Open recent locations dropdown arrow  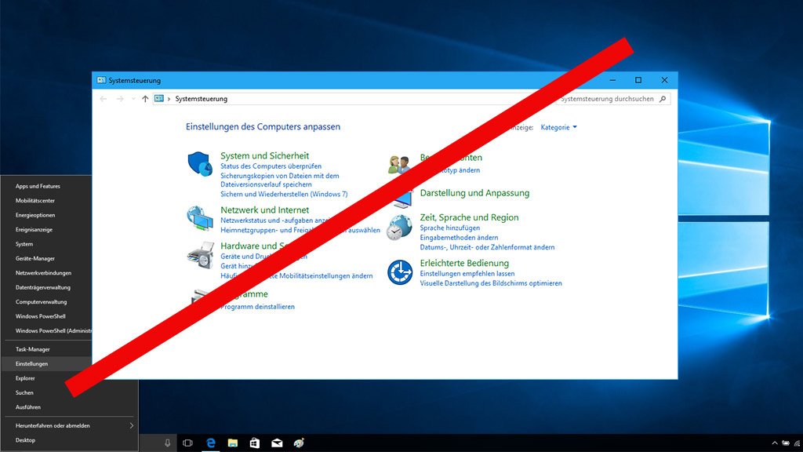133,99
